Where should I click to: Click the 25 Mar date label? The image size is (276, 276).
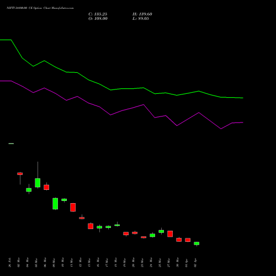tap(160, 262)
